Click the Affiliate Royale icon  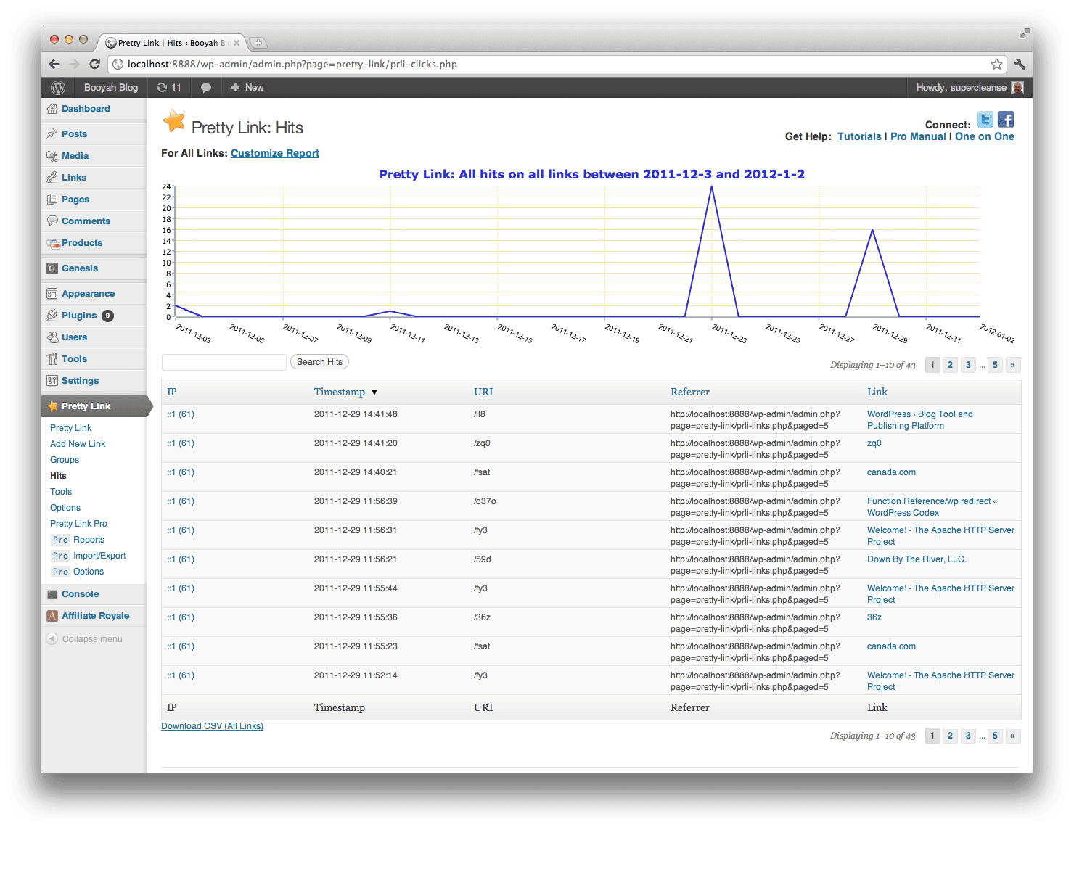(52, 616)
